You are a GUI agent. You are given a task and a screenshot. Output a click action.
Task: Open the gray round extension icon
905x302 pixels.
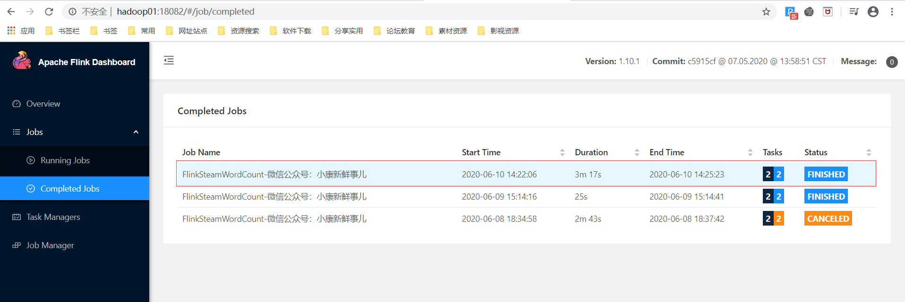[x=809, y=11]
